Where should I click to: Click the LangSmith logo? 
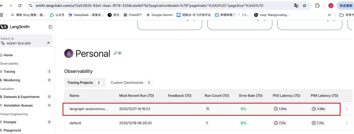[15, 27]
